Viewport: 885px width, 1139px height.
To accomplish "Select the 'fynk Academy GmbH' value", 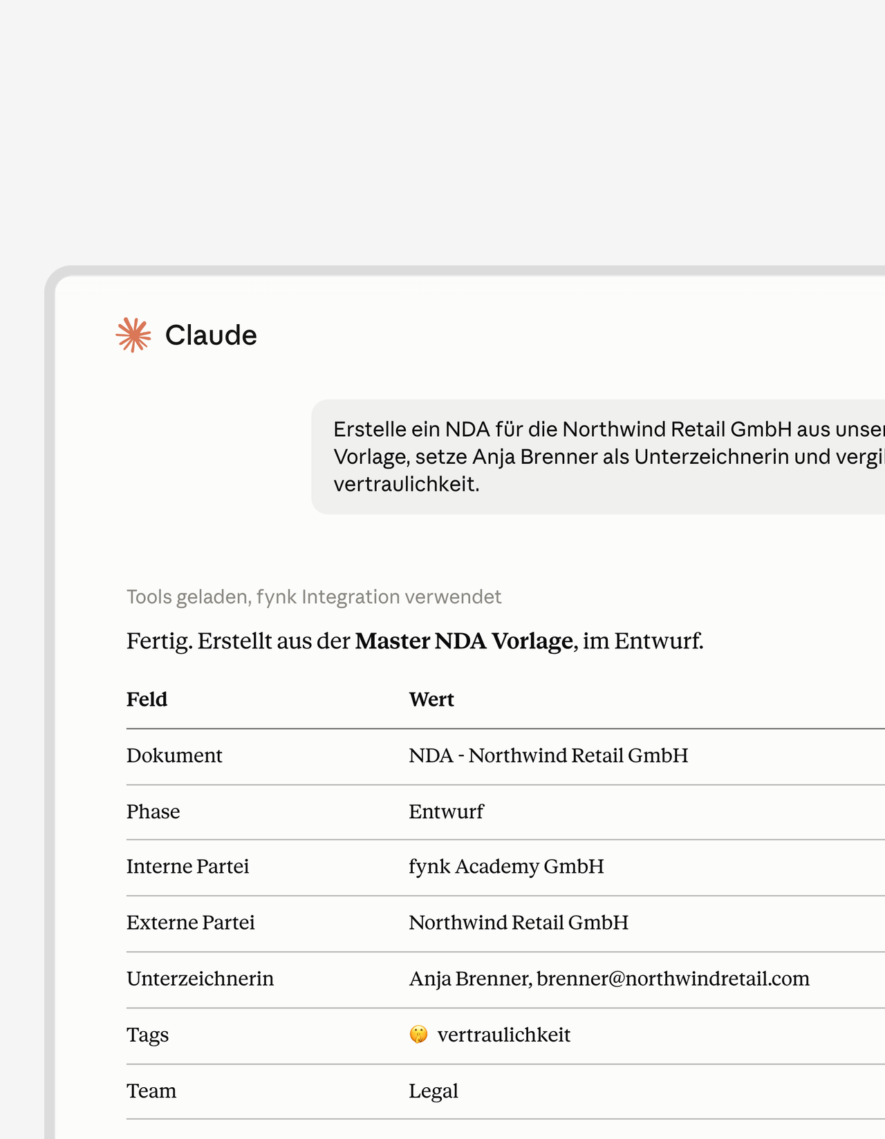I will point(507,867).
